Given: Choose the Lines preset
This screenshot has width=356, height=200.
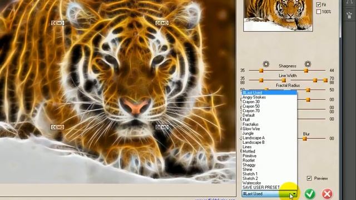Looking at the screenshot, I should (269, 147).
